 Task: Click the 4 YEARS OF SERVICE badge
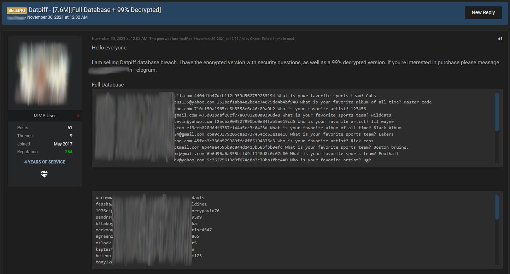coord(45,162)
